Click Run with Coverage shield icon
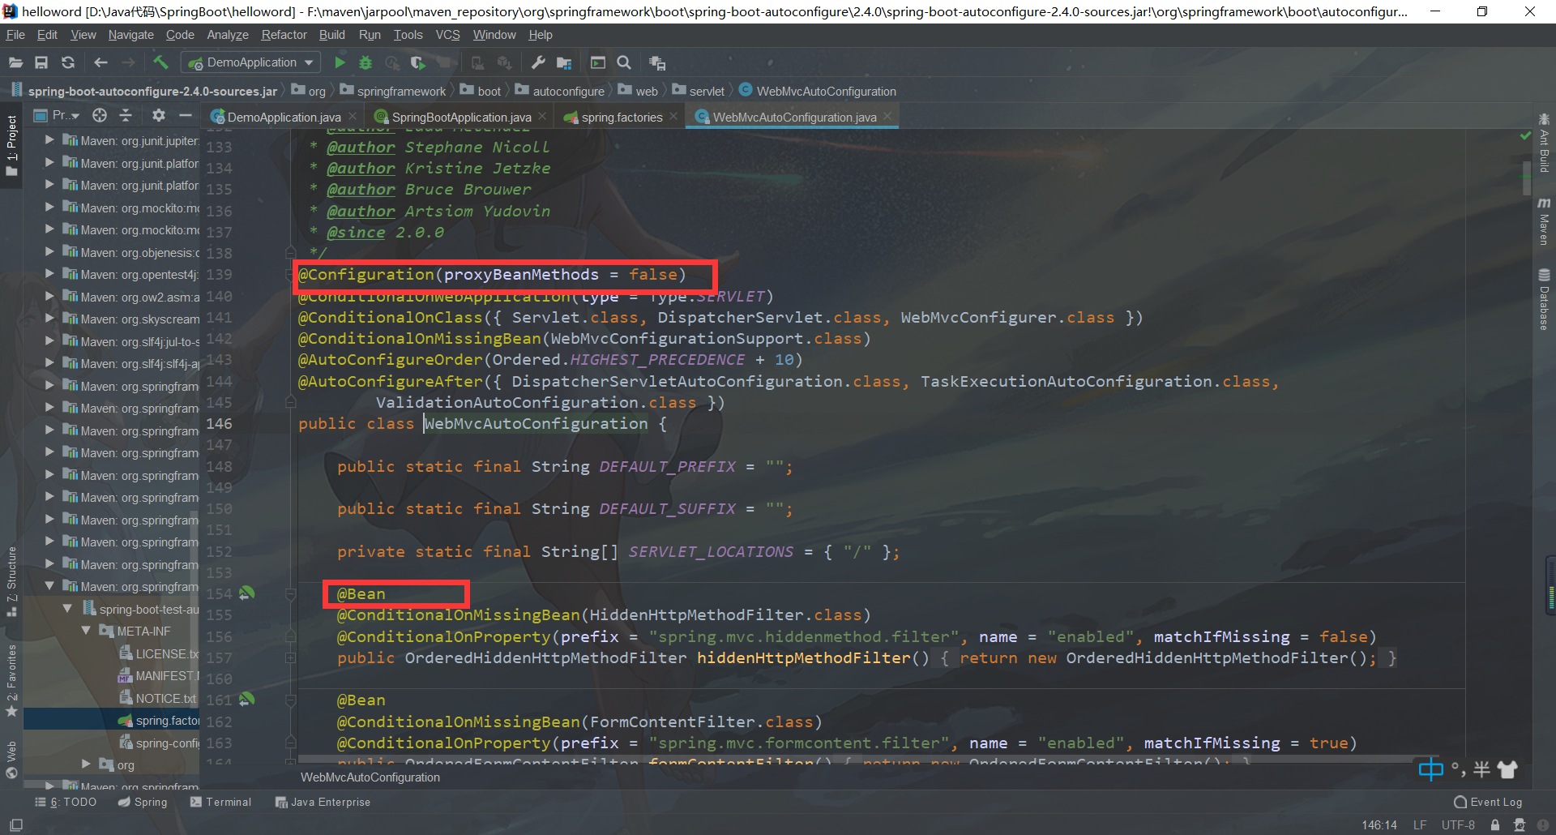Viewport: 1556px width, 835px height. [417, 62]
